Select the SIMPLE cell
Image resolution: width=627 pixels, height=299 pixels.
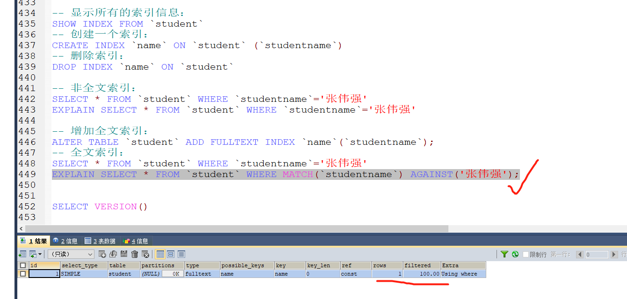84,274
